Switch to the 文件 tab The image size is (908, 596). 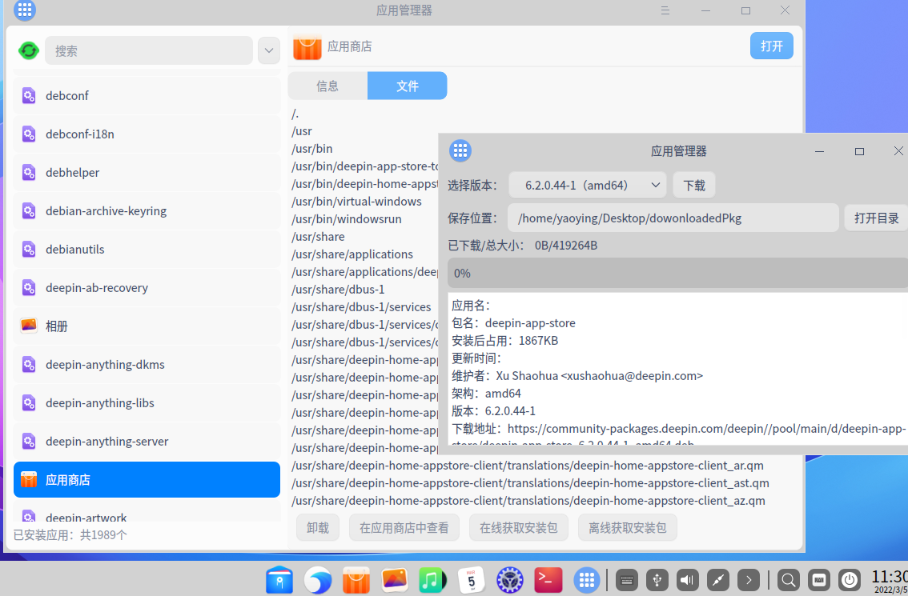click(x=407, y=86)
